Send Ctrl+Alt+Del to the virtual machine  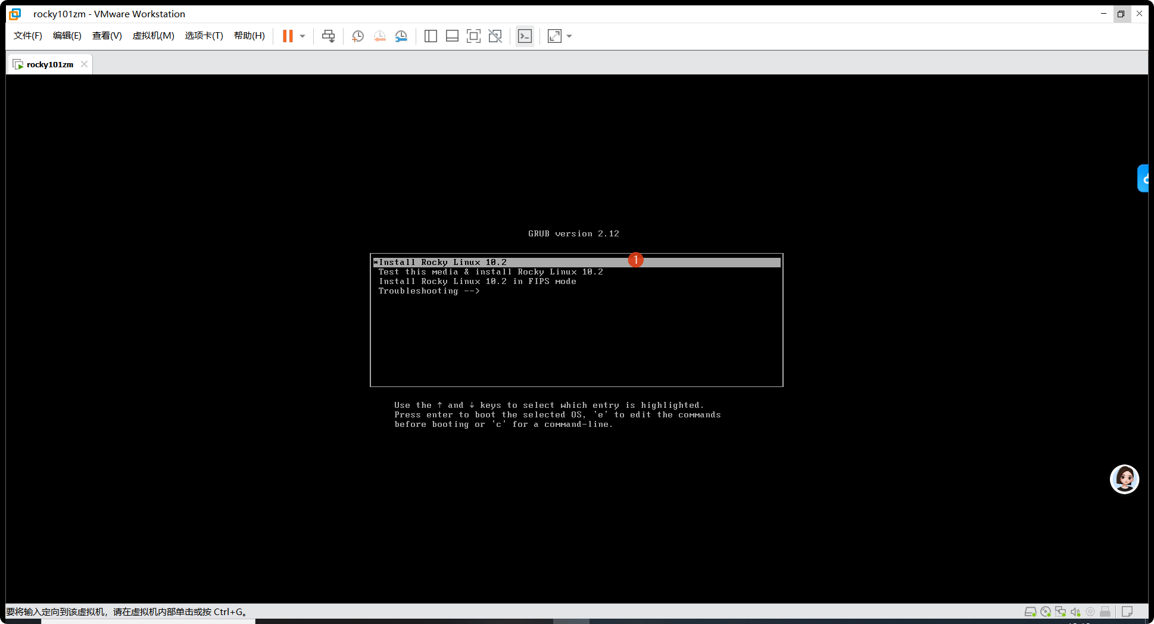point(328,36)
